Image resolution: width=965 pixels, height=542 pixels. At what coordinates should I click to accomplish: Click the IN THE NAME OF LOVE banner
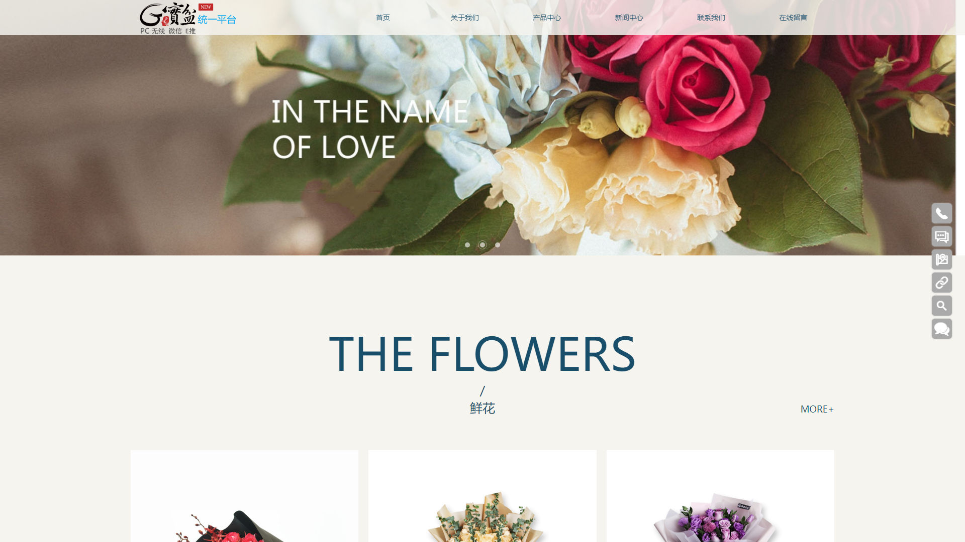coord(477,145)
